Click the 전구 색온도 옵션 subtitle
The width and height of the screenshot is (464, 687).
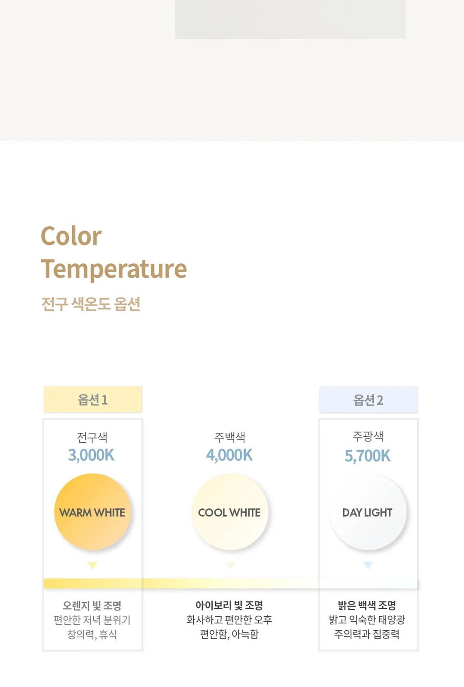pos(91,304)
